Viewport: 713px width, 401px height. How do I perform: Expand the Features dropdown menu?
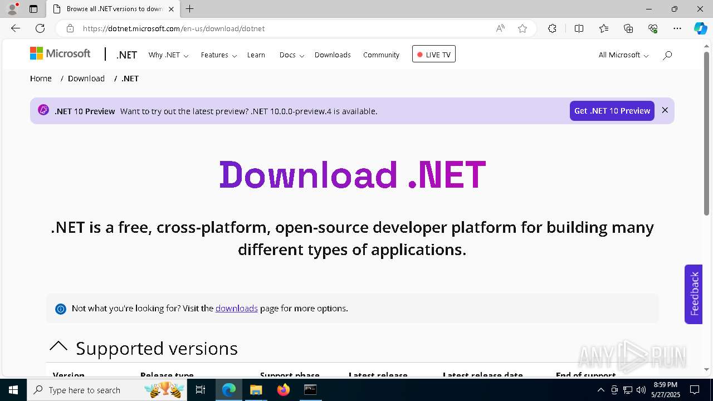(x=219, y=55)
